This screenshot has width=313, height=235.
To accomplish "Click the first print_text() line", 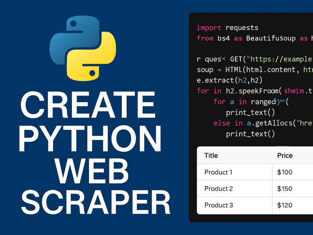I will (x=250, y=112).
